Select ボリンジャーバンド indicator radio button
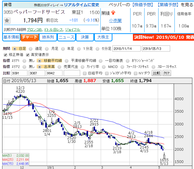The width and height of the screenshot is (194, 169). pos(127,61)
